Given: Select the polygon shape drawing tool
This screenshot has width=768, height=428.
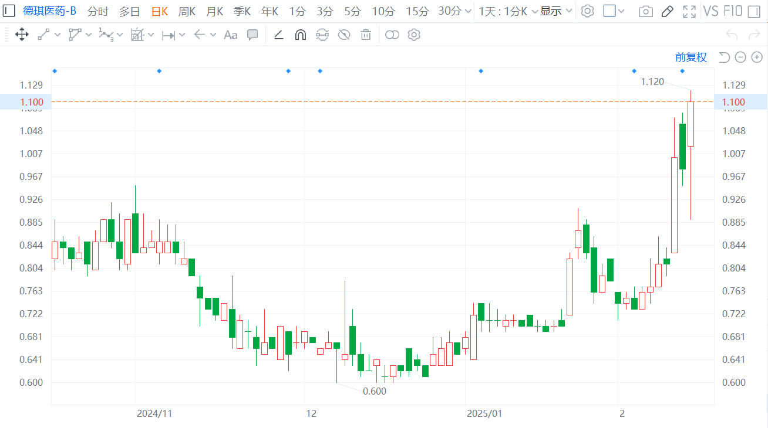Looking at the screenshot, I should 75,35.
